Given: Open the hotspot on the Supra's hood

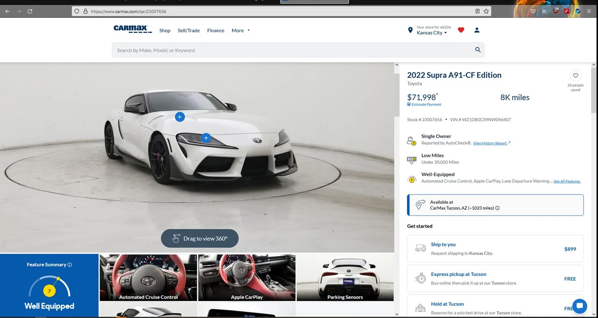Looking at the screenshot, I should coord(180,117).
